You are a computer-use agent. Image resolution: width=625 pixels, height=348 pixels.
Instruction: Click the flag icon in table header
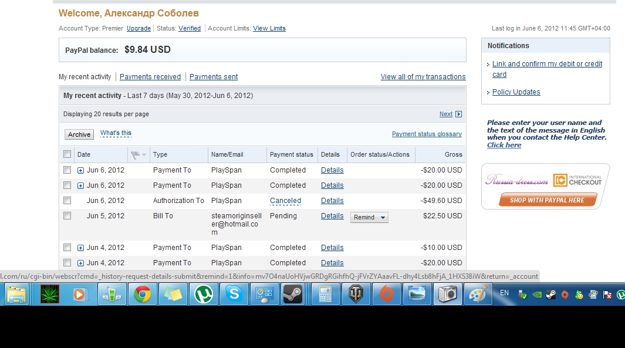coord(135,155)
